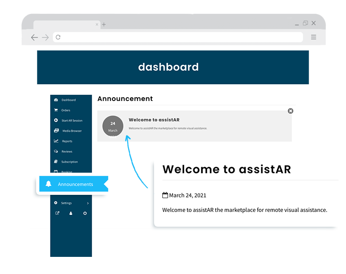Click the small announcement description text

pos(168,128)
